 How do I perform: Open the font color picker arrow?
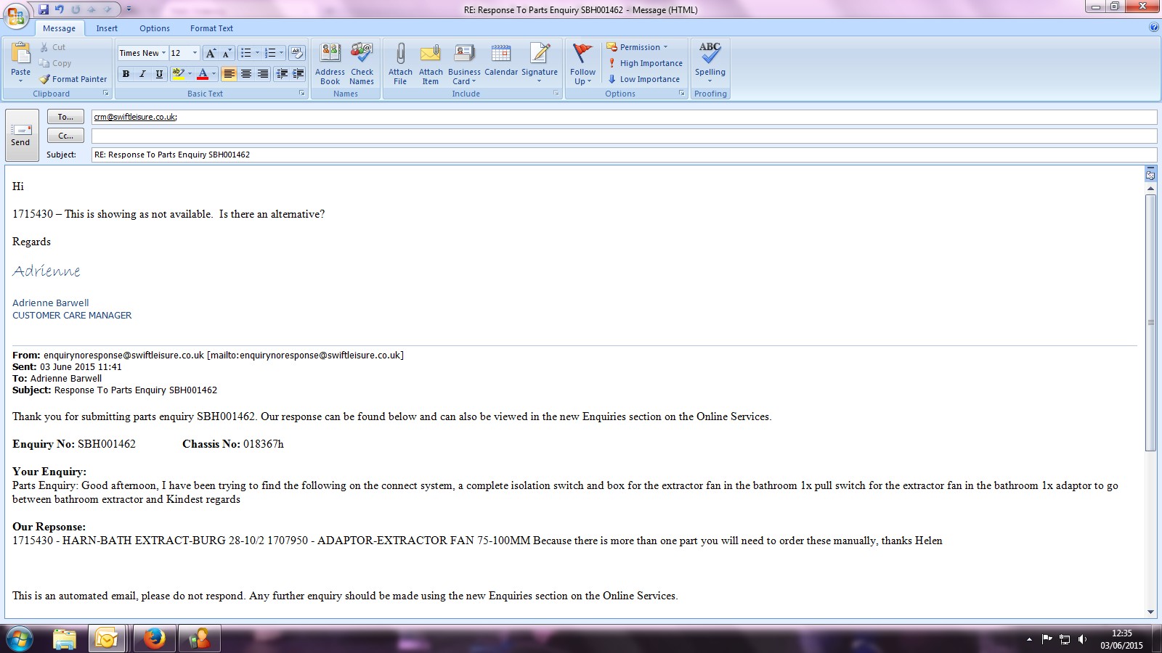214,74
